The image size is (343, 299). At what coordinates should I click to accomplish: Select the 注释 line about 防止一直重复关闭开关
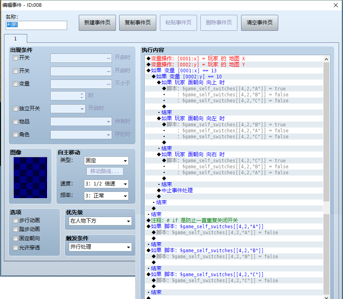pos(234,221)
